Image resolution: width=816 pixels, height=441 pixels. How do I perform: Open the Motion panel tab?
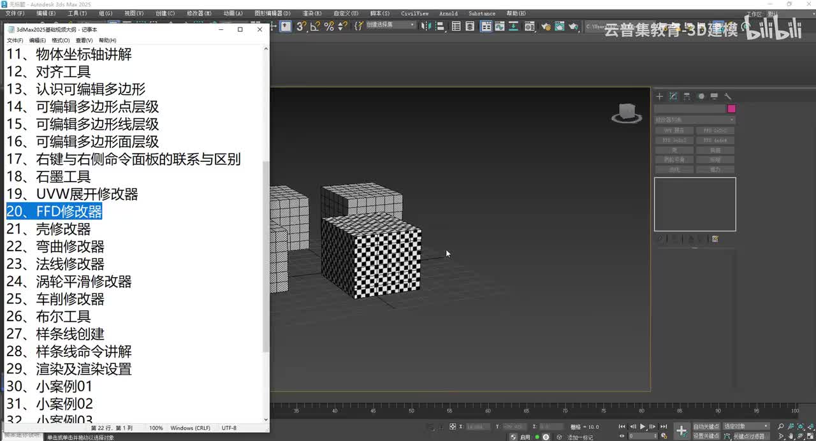701,96
